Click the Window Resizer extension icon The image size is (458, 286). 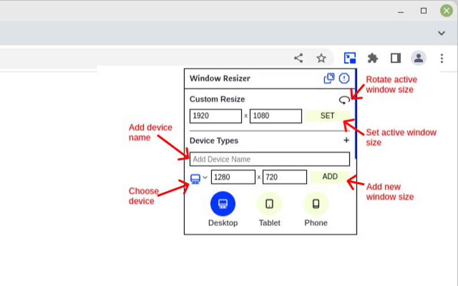(351, 57)
